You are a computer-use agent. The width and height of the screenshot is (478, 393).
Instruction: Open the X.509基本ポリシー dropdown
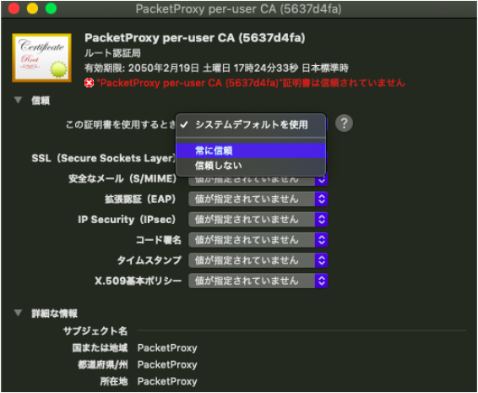point(258,281)
